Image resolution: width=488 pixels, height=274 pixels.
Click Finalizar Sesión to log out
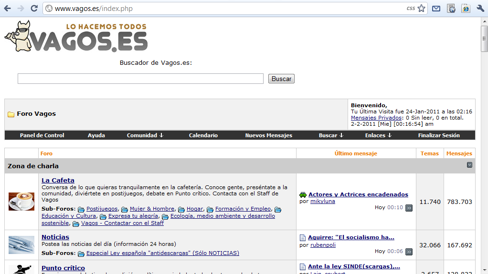click(439, 135)
